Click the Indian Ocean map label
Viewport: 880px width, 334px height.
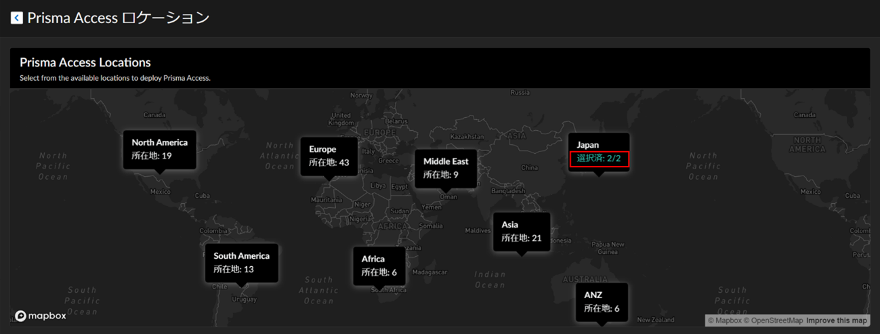point(490,281)
